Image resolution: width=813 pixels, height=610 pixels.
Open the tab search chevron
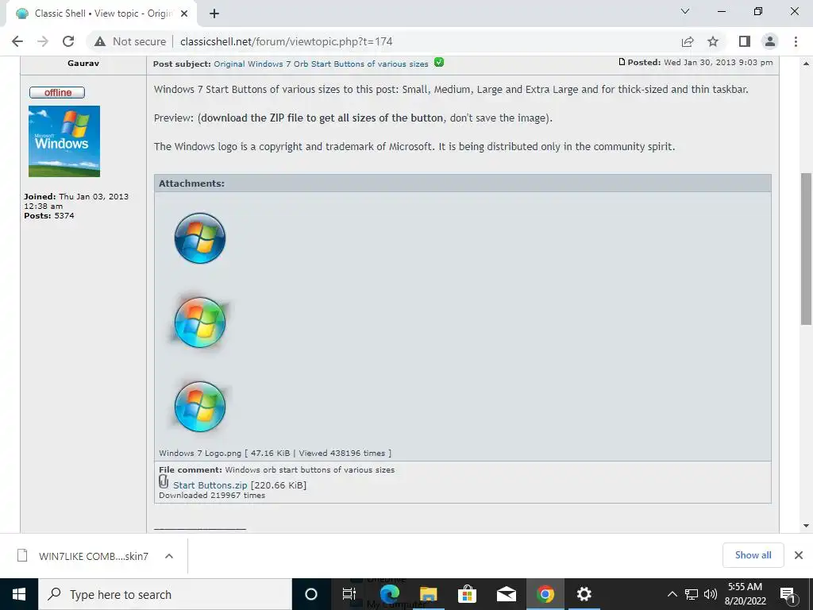pos(685,11)
